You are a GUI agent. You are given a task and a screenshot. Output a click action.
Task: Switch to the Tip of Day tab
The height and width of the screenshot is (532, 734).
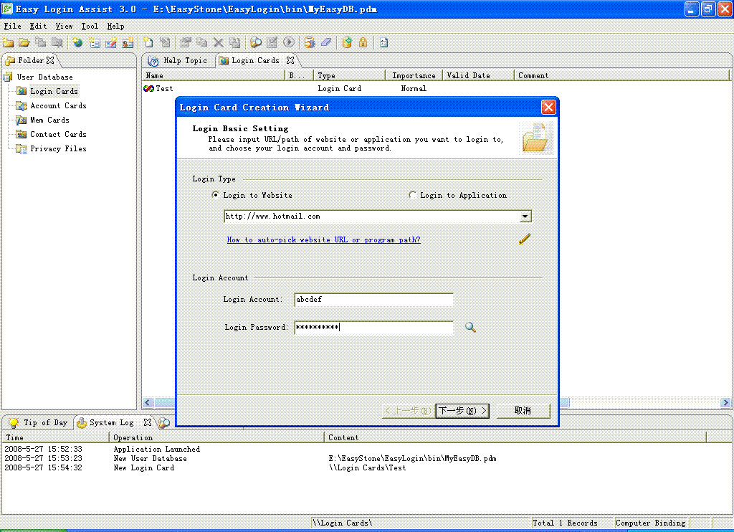click(39, 423)
